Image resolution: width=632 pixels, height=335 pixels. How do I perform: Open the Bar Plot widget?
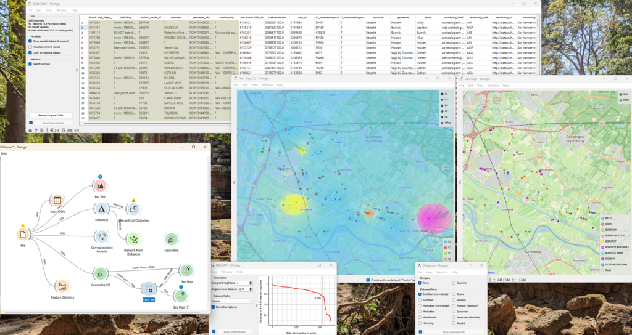[101, 185]
